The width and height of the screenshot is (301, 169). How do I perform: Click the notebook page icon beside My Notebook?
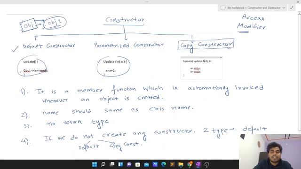pyautogui.click(x=223, y=8)
